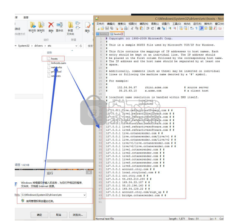Open the 搜索(S) menu

point(122,24)
